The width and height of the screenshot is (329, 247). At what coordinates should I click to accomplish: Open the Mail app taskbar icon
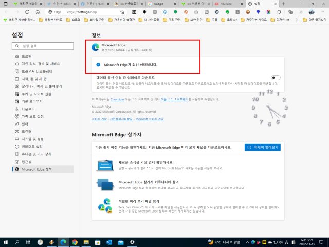point(121,242)
